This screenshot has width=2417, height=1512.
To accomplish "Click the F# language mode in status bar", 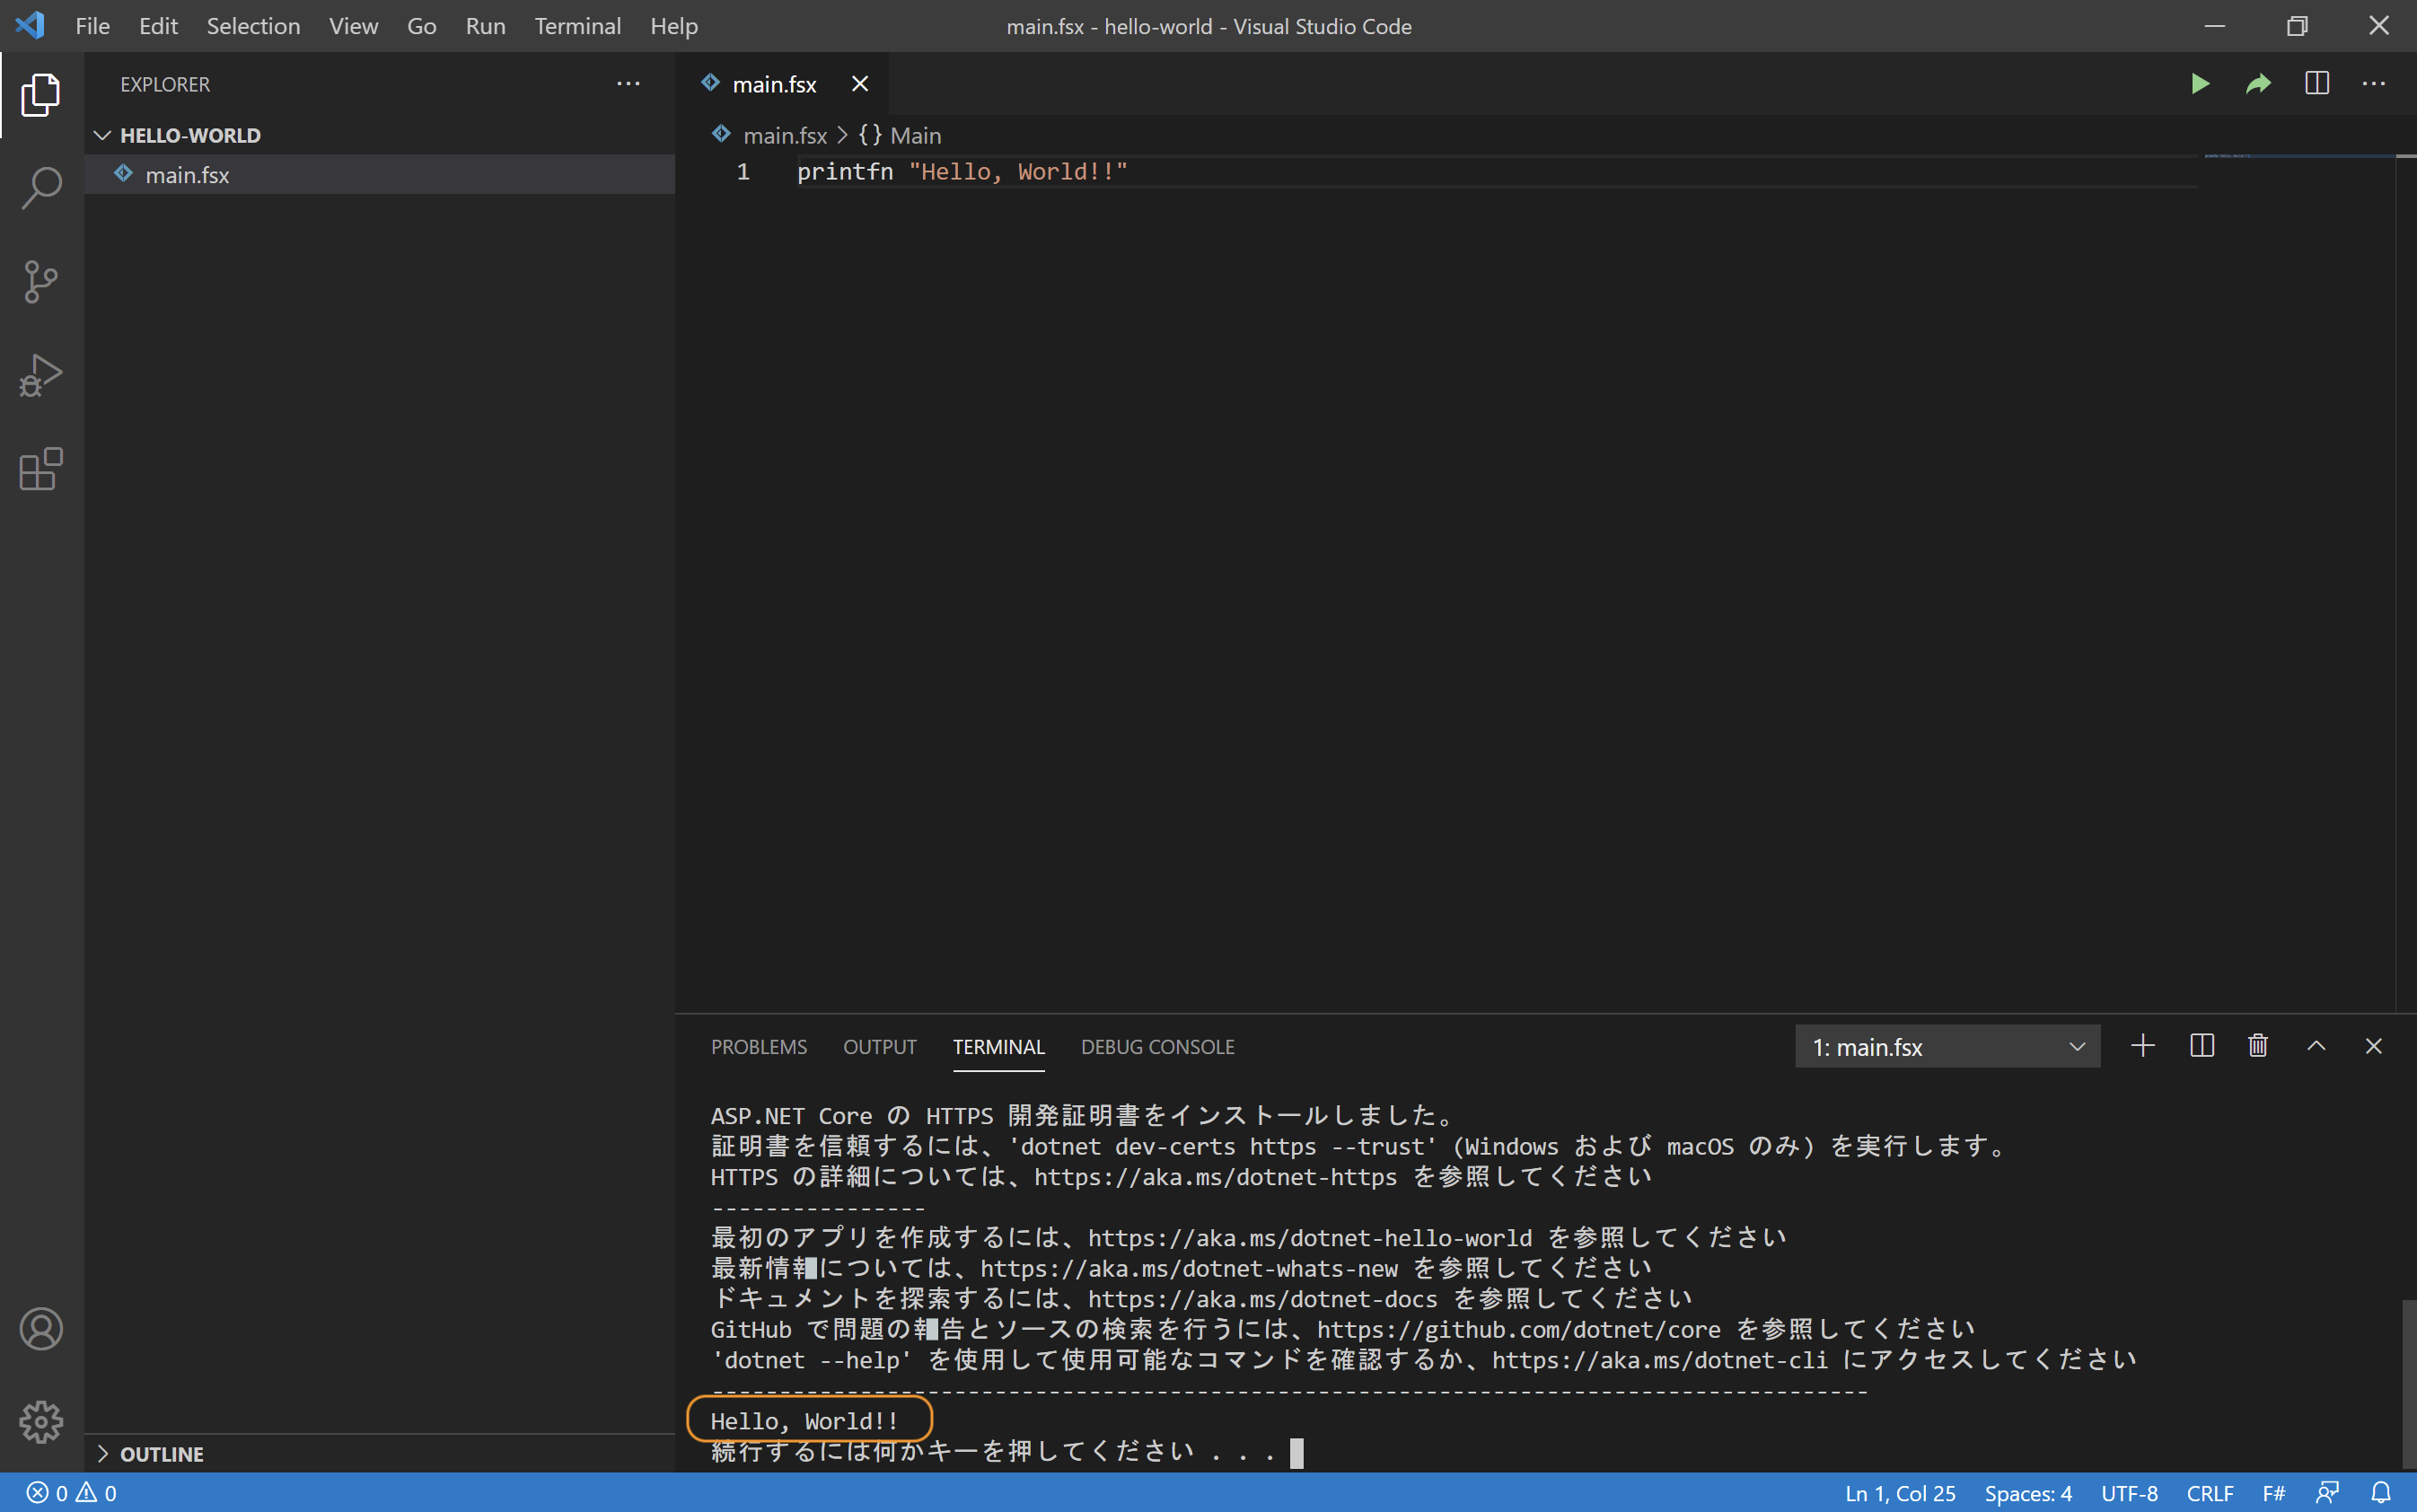I will tap(2272, 1493).
